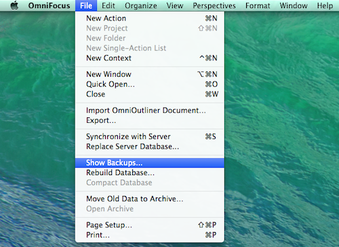The height and width of the screenshot is (247, 339).
Task: Select Import OmniOutliner Document…
Action: [x=150, y=110]
